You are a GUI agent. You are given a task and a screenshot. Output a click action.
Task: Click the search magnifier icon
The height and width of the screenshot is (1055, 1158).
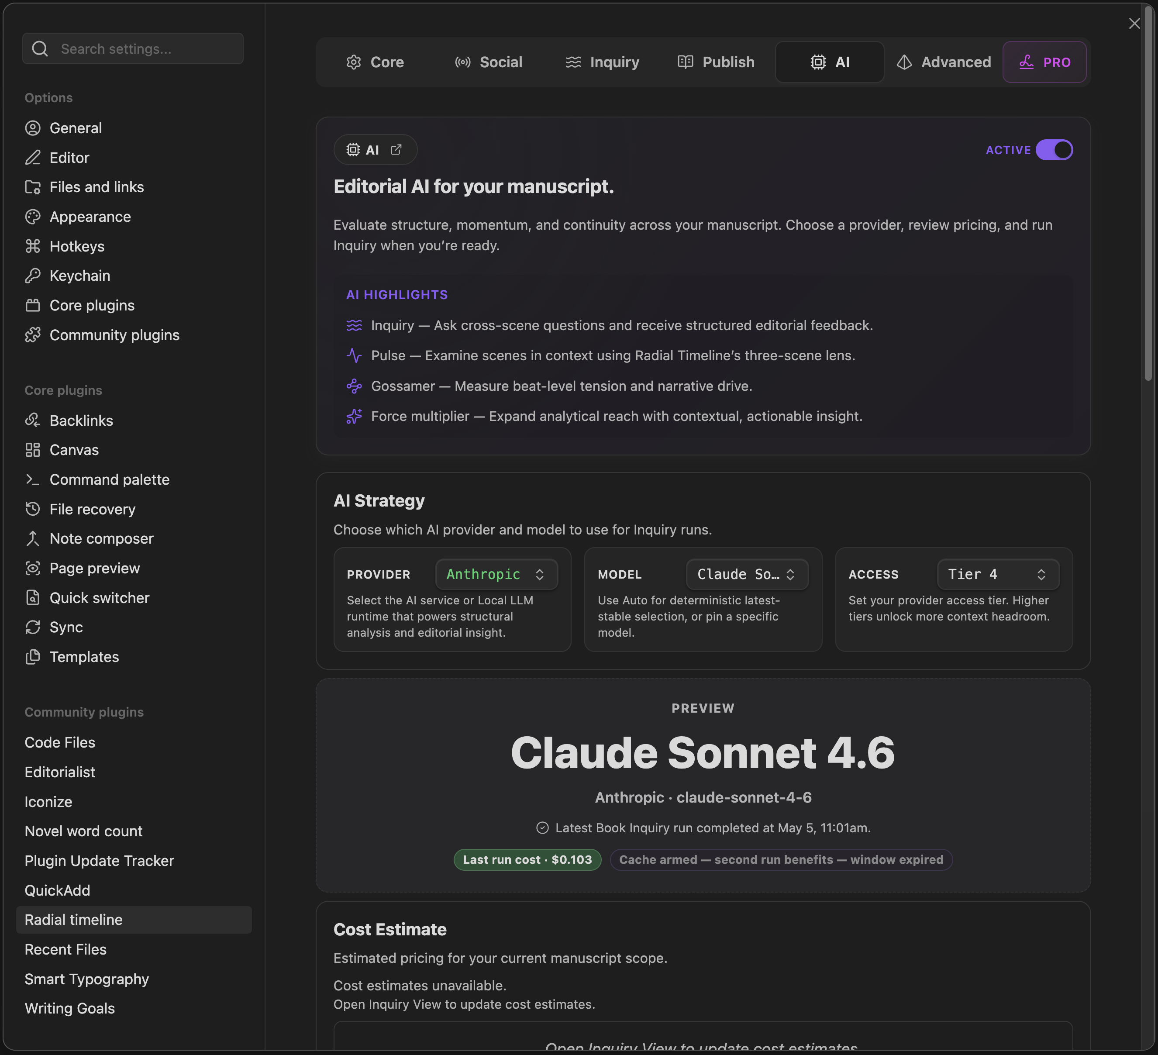pos(40,49)
